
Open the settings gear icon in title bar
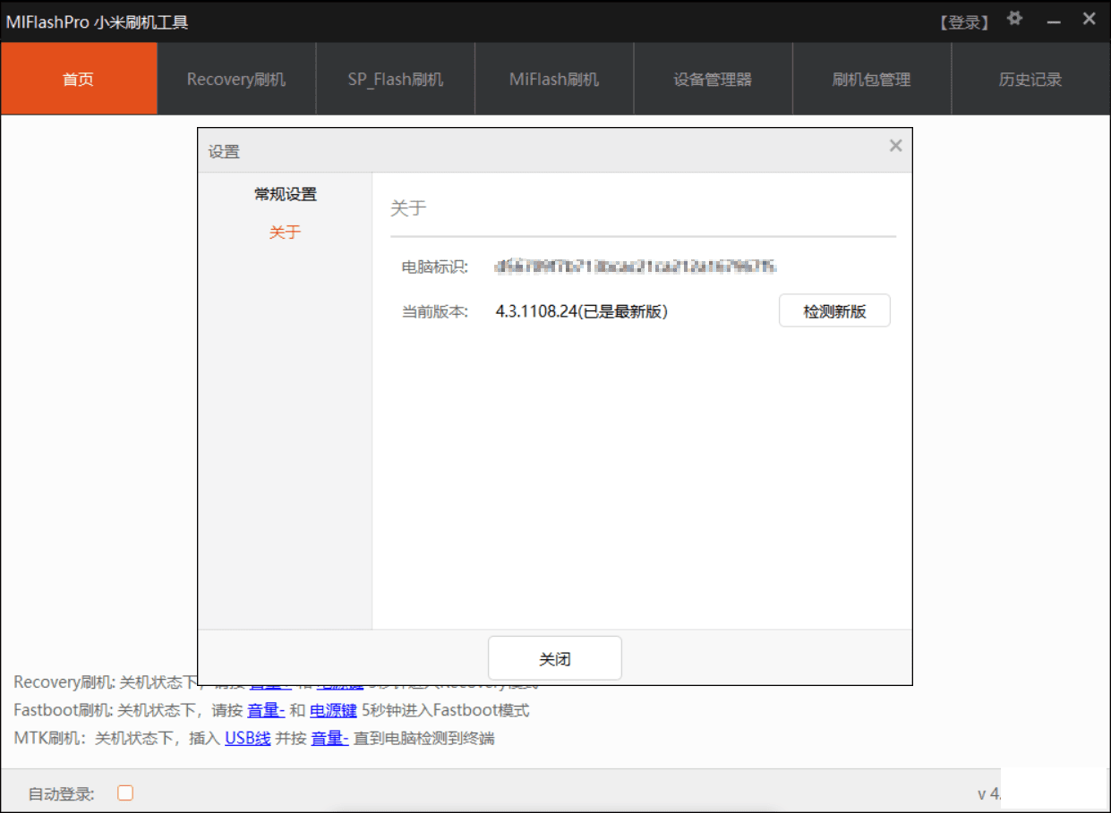coord(1014,19)
